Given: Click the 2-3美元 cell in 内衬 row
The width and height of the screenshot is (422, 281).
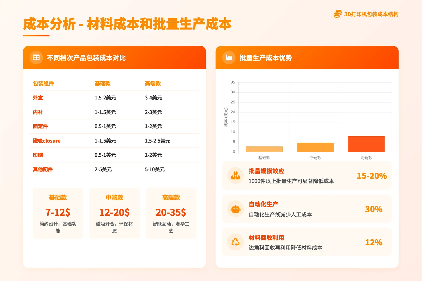Looking at the screenshot, I should [x=153, y=112].
